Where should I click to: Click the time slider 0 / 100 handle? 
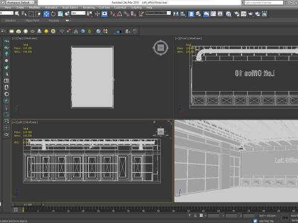(28, 204)
